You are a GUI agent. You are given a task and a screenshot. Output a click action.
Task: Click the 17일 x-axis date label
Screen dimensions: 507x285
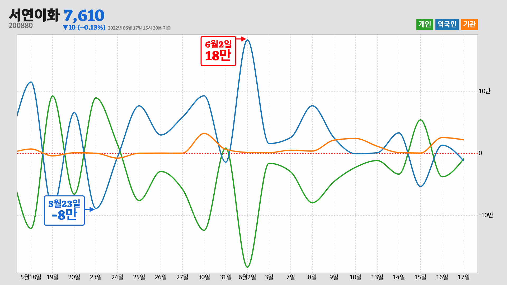464,277
